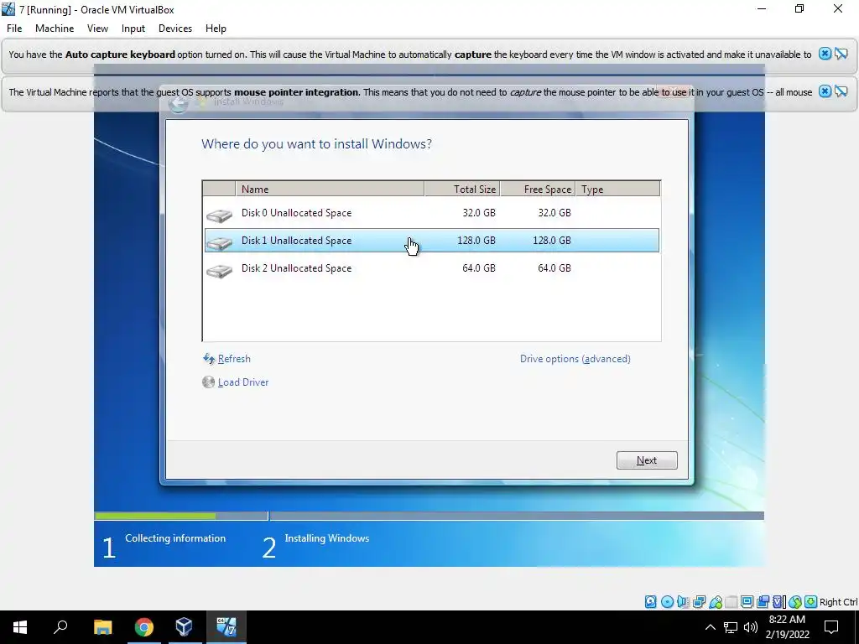The height and width of the screenshot is (644, 859).
Task: Dismiss the mouse pointer integration notification
Action: click(x=825, y=91)
